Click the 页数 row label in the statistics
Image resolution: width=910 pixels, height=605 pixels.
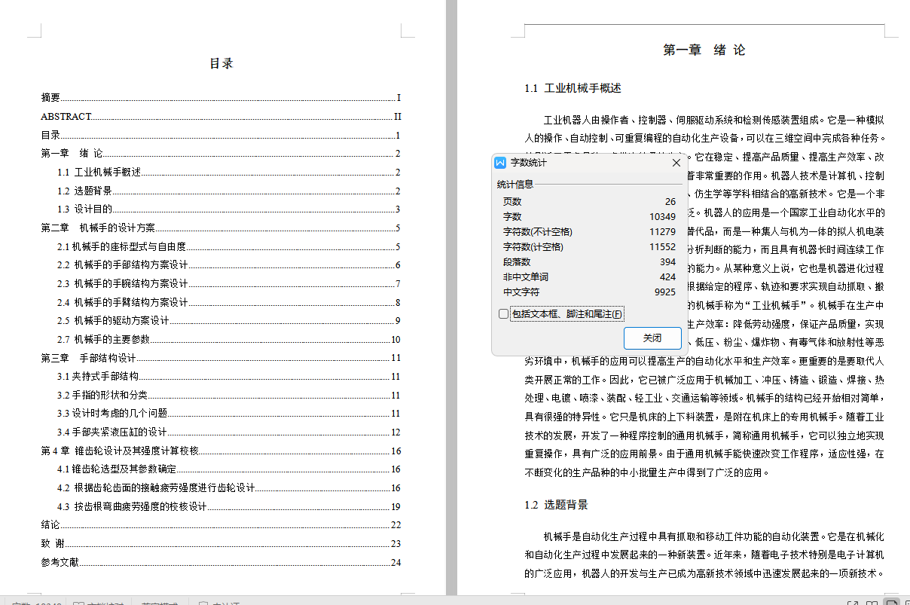pos(512,202)
